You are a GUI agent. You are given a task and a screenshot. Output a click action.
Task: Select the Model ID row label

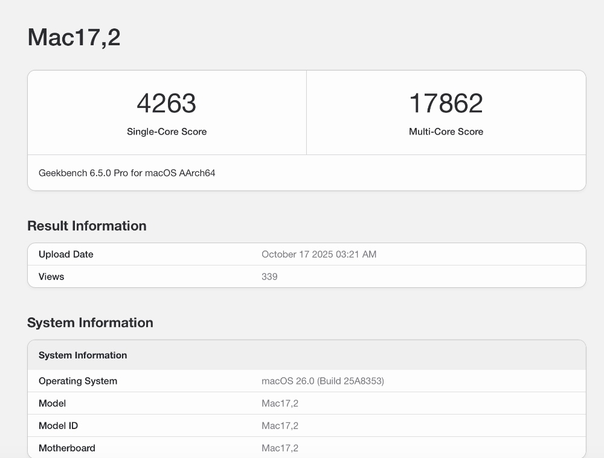click(x=58, y=426)
